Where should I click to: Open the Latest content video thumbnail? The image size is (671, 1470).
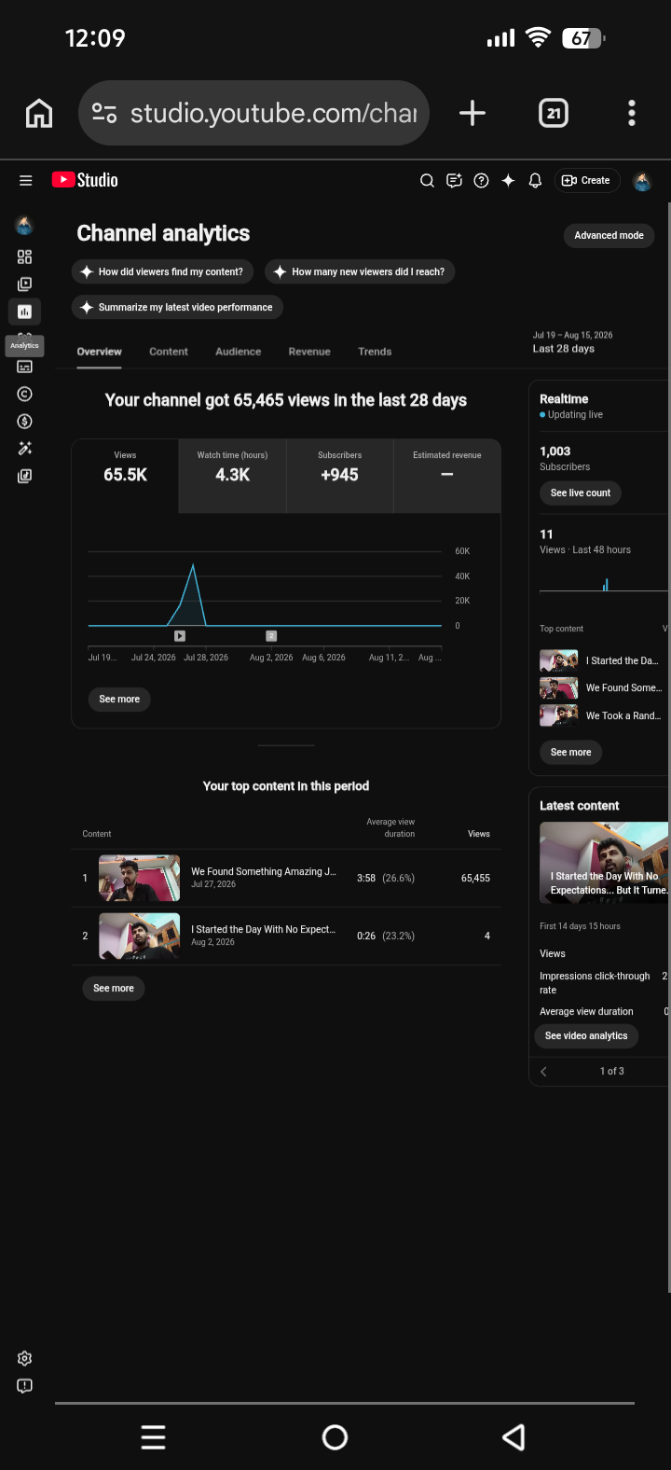tap(604, 863)
